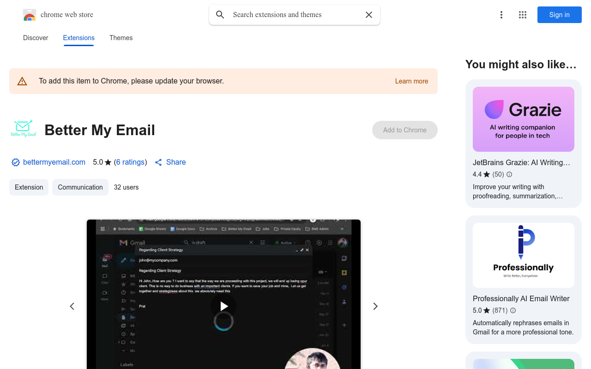This screenshot has width=591, height=369.
Task: Open JetBrains Grazie: AI Writing title
Action: pos(521,162)
